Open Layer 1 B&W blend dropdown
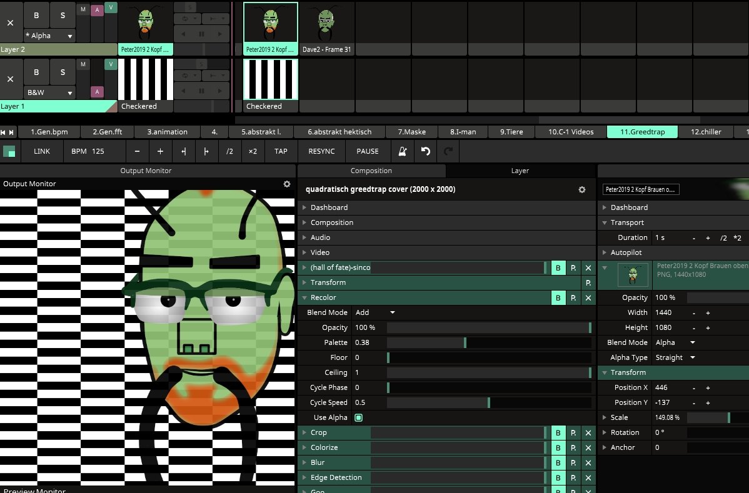This screenshot has height=493, width=749. point(49,92)
